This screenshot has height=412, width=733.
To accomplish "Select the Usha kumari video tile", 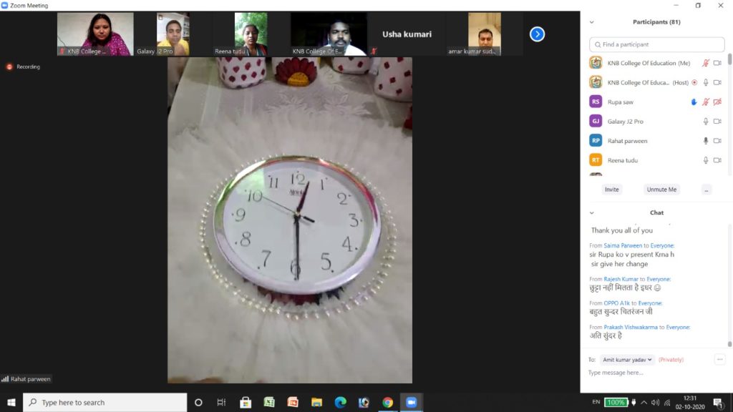I will pos(407,34).
